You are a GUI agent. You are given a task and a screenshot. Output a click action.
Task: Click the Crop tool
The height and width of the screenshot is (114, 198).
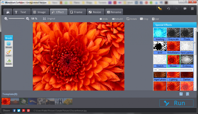pos(144,19)
